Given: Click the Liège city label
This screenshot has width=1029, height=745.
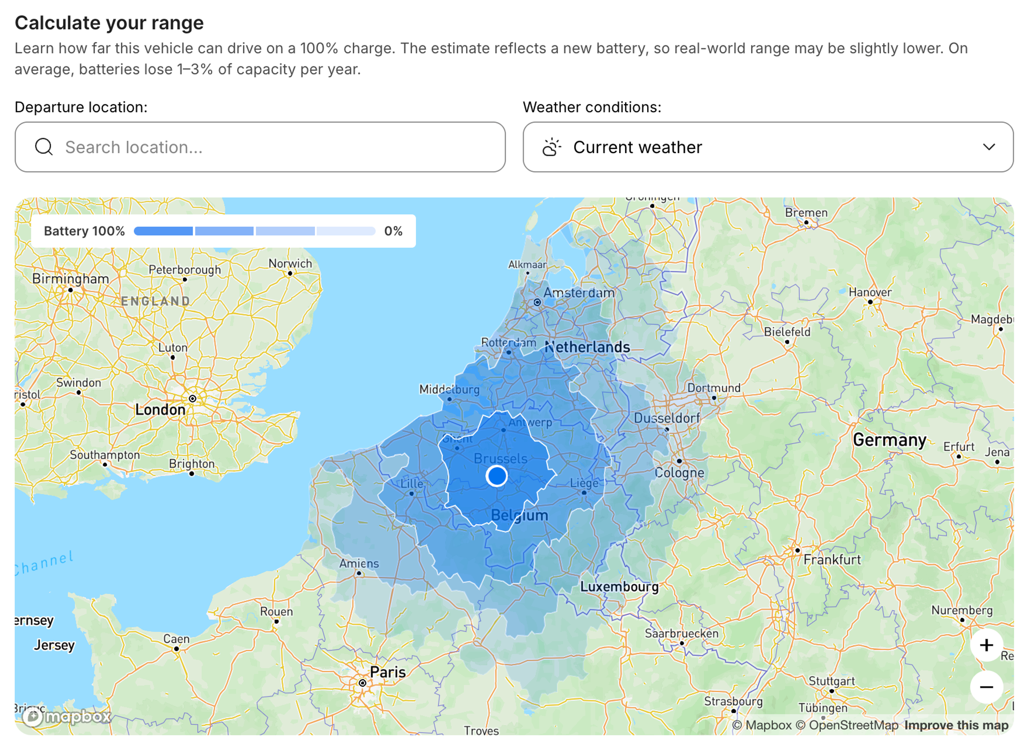Looking at the screenshot, I should tap(584, 483).
